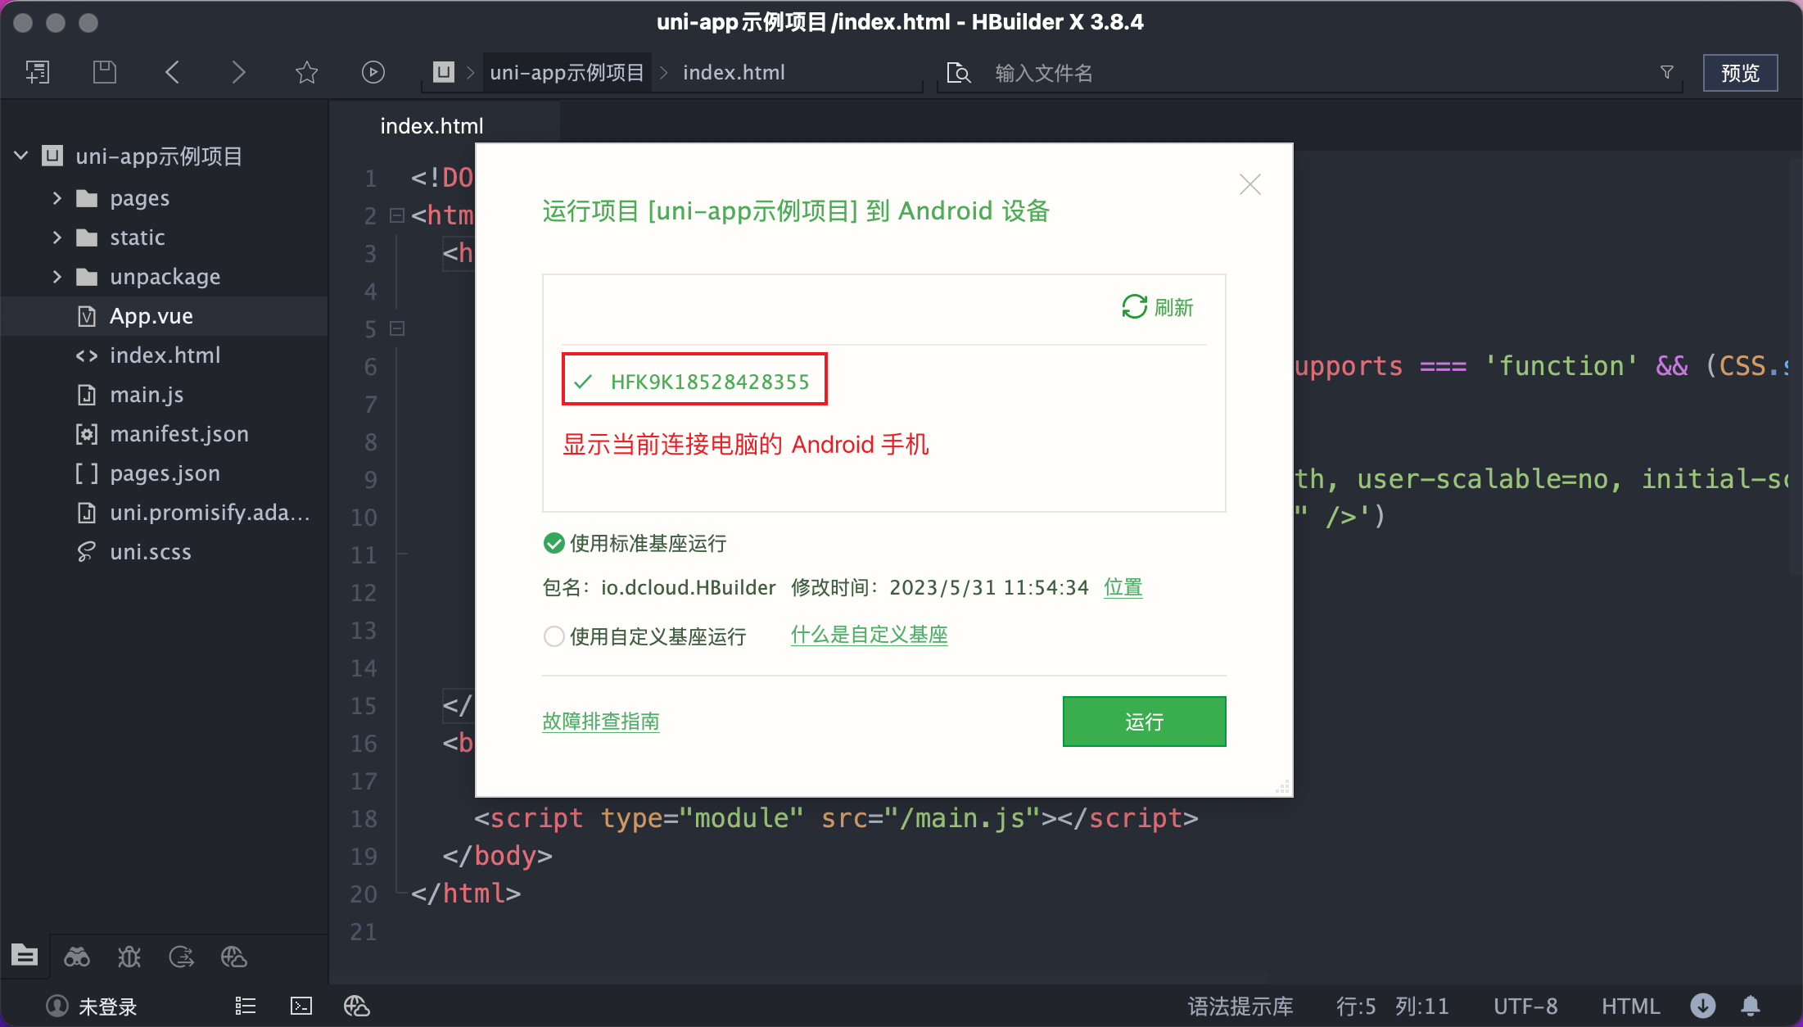The image size is (1803, 1027).
Task: Select the custom base run radio button
Action: coord(554,636)
